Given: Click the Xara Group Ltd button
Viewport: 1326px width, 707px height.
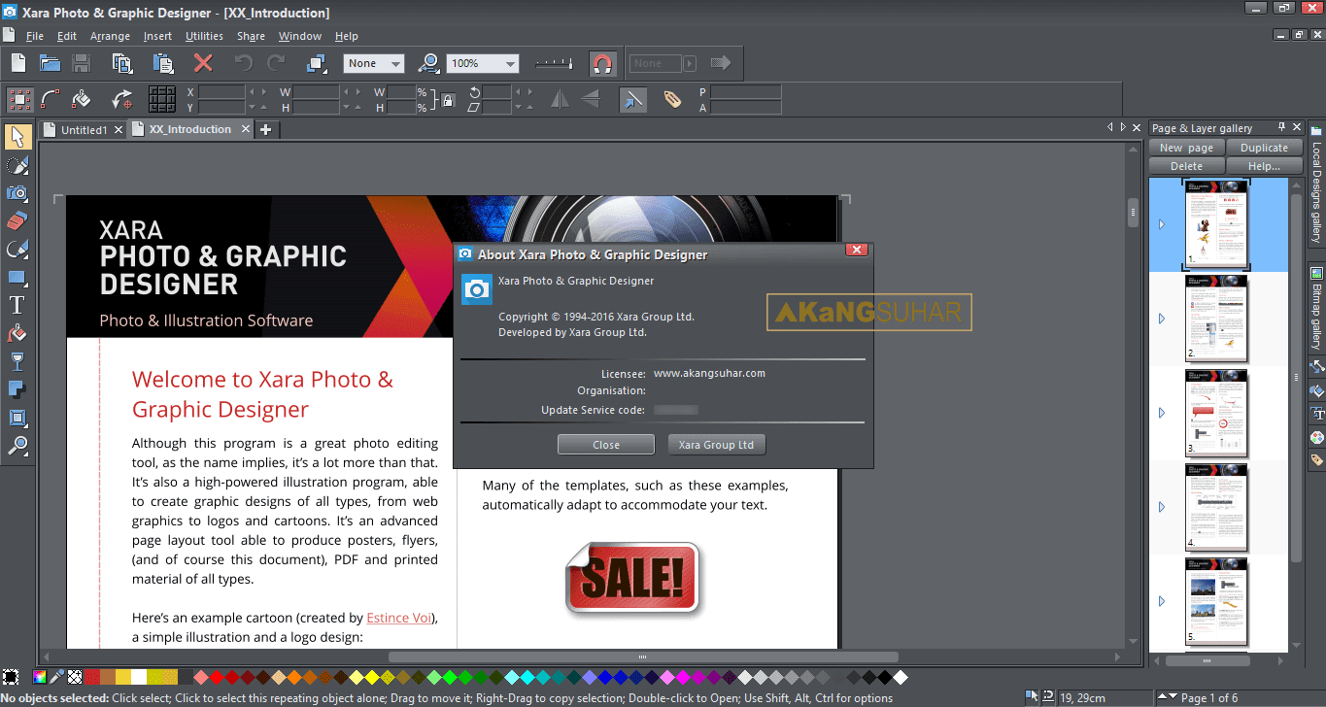Looking at the screenshot, I should tap(717, 445).
